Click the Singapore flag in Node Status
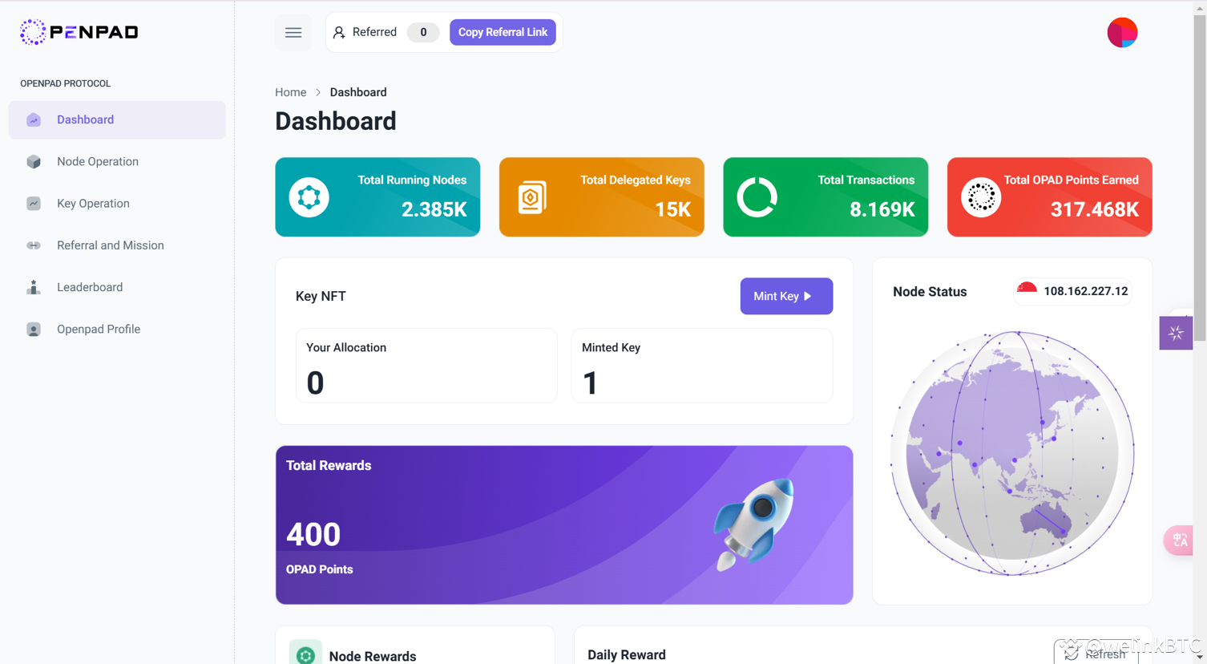Image resolution: width=1207 pixels, height=664 pixels. [1027, 291]
